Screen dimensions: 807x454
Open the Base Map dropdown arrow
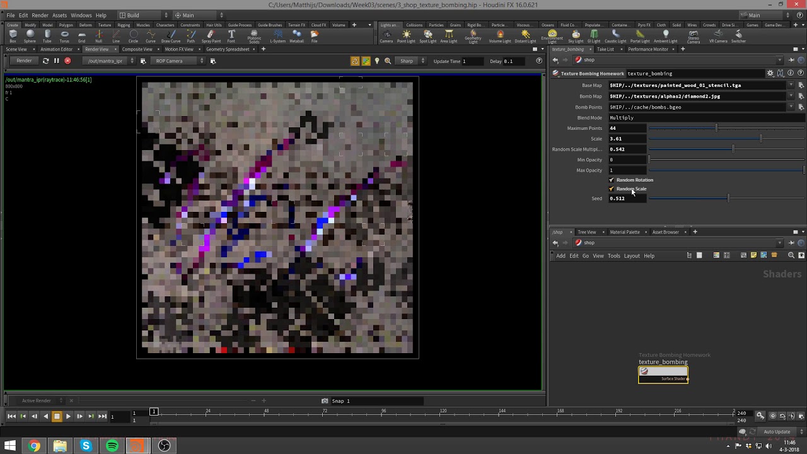(791, 85)
